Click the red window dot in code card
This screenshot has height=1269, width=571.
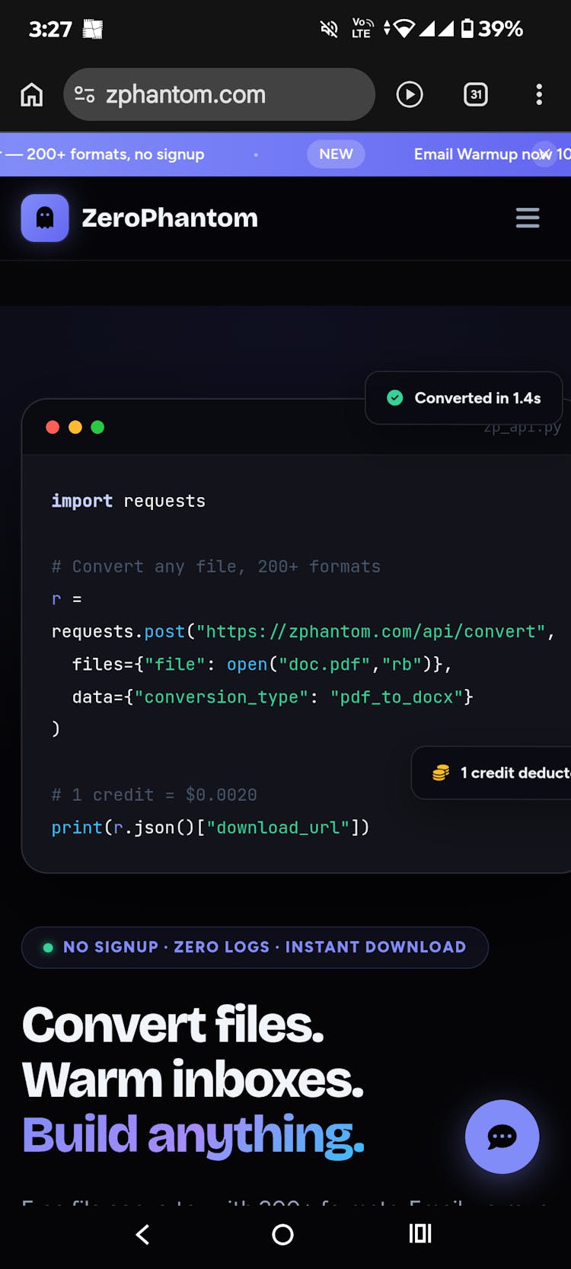click(53, 427)
